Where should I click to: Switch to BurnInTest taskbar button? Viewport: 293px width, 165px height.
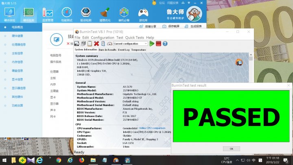[x=116, y=161]
